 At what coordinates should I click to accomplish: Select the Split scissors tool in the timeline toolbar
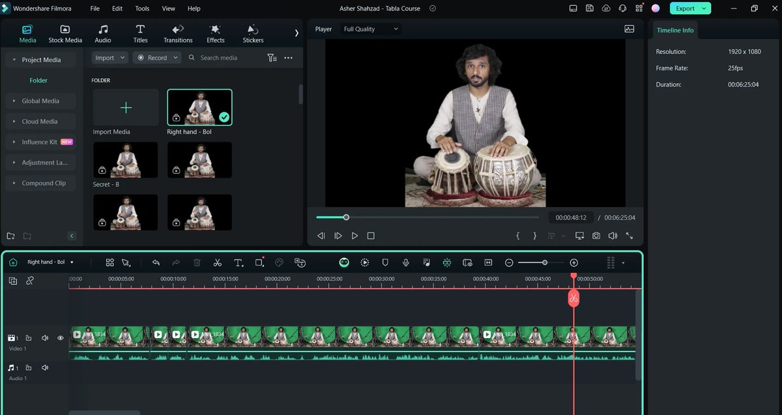218,262
